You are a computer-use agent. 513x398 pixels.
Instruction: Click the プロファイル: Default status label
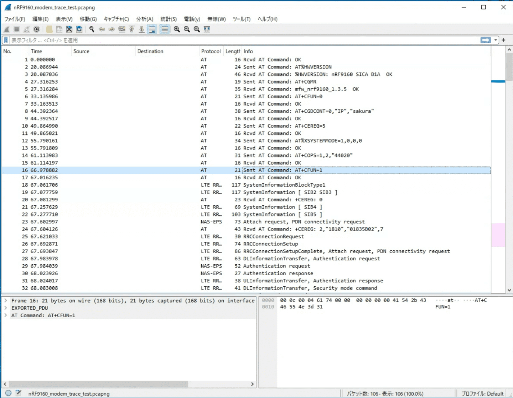[482, 393]
